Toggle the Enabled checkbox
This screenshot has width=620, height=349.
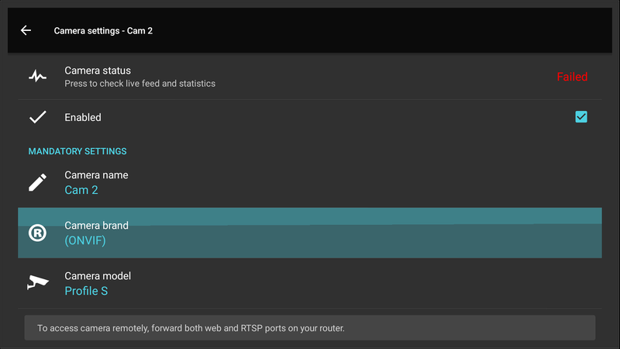coord(581,117)
